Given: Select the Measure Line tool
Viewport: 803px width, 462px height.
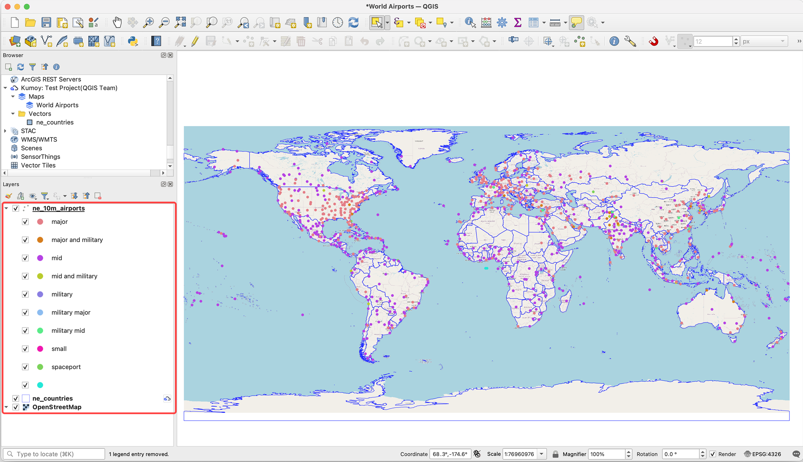Looking at the screenshot, I should click(555, 23).
